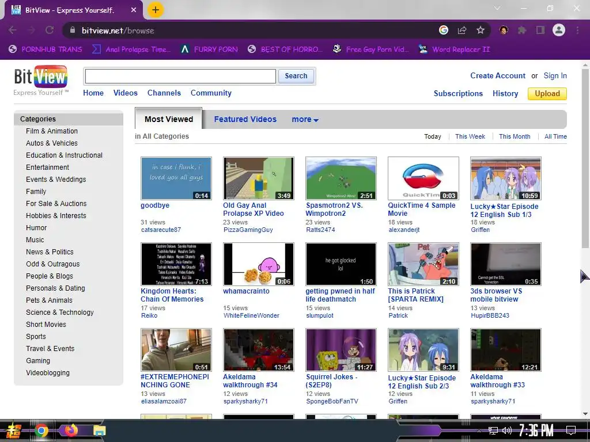This screenshot has width=590, height=442.
Task: Open the uploader link 'SpongeBobFanTV'
Action: (x=332, y=401)
